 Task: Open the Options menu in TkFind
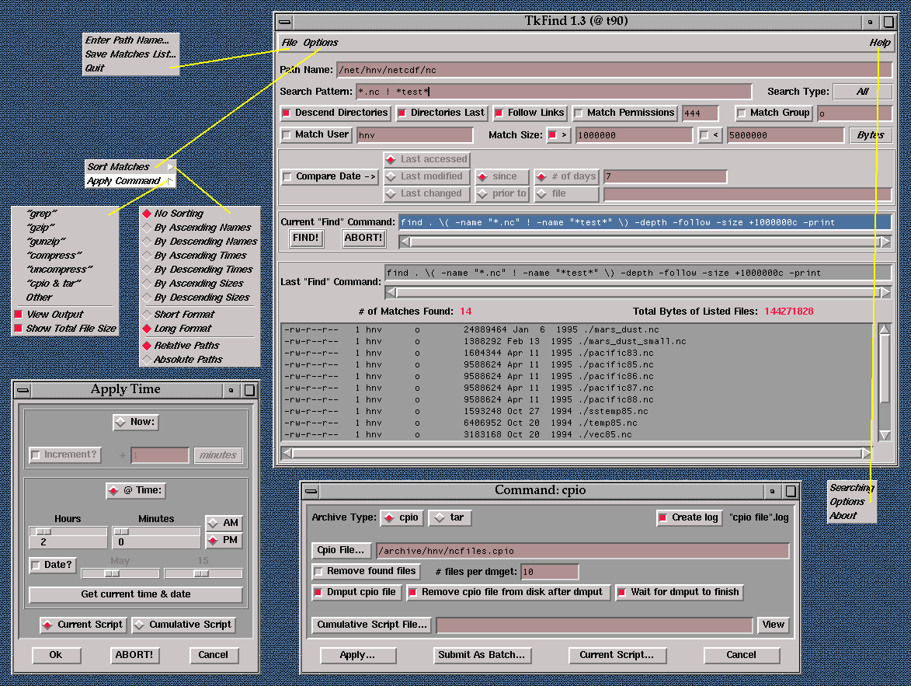coord(321,43)
